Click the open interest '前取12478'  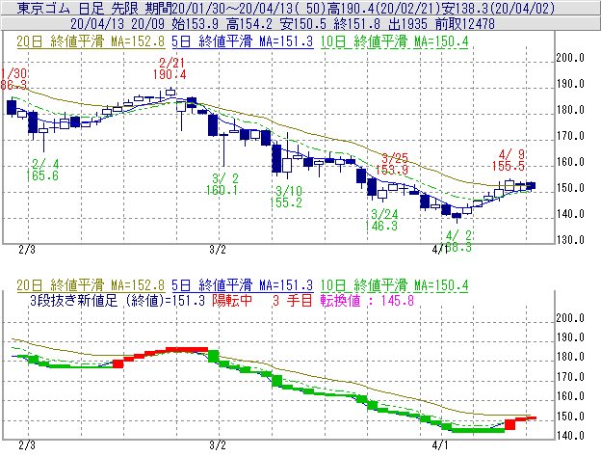(x=465, y=24)
